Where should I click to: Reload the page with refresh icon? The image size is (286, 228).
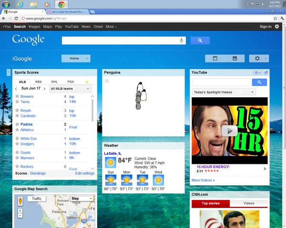click(16, 19)
